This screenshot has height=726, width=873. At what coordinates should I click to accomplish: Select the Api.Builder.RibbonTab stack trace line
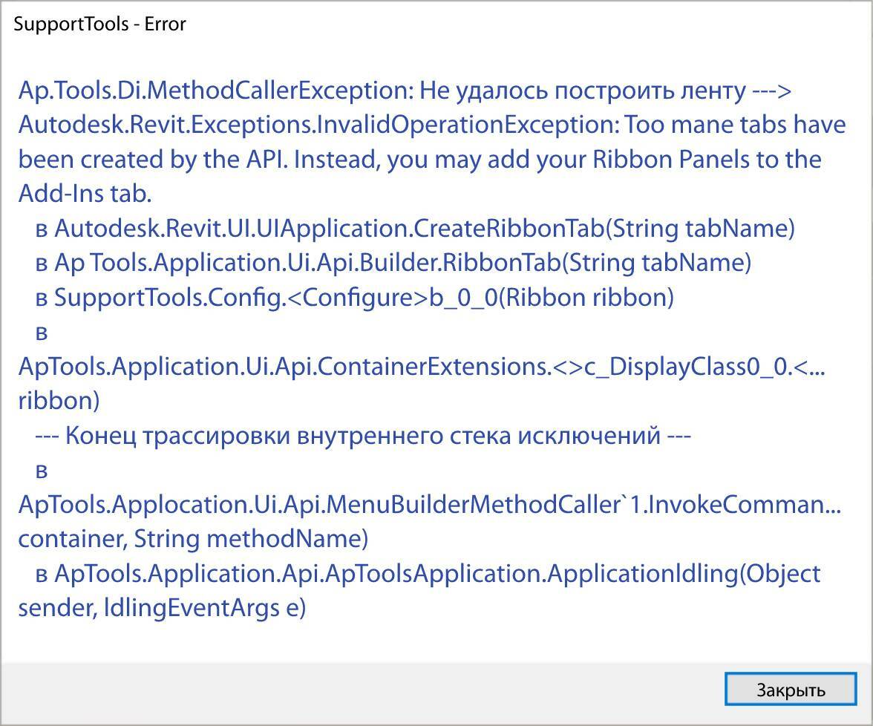coord(401,263)
